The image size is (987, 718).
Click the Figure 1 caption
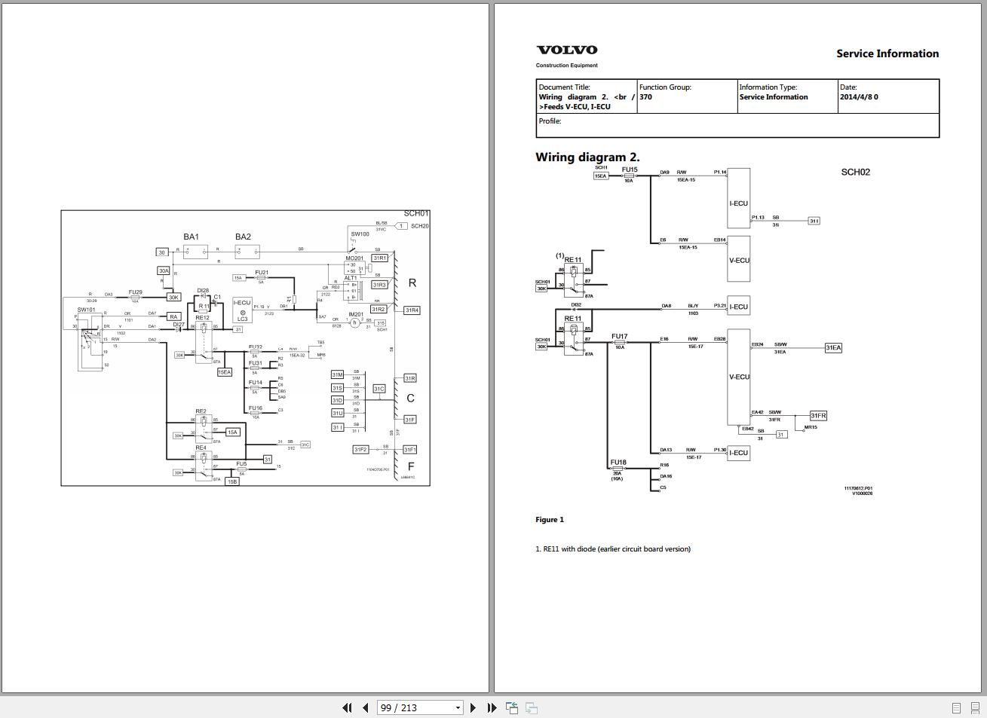(x=550, y=520)
